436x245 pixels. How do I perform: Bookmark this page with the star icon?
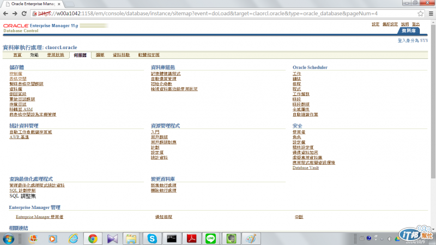pos(420,13)
